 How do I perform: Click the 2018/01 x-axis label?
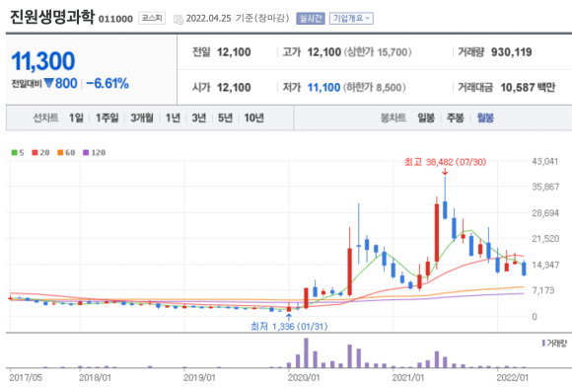[95, 377]
